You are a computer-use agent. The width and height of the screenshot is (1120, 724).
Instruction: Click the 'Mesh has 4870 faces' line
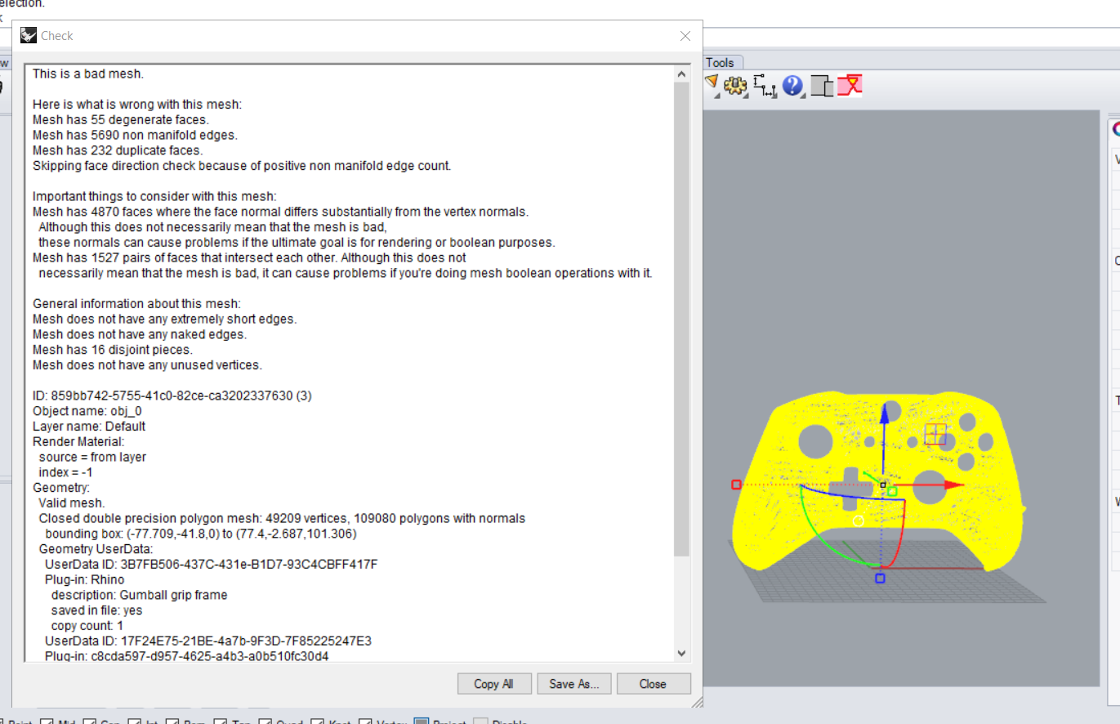(x=281, y=212)
